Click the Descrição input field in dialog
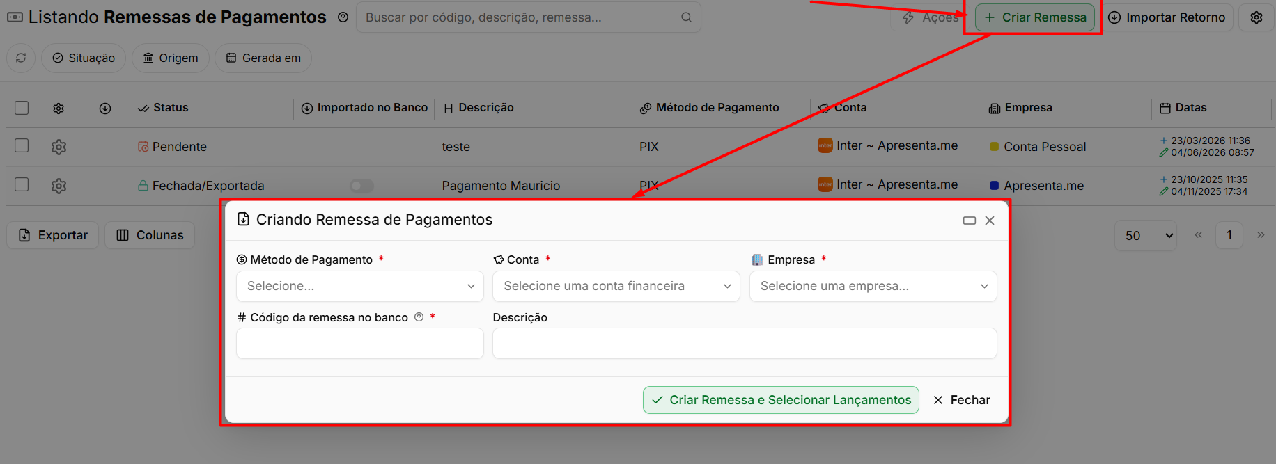Screen dimensions: 1276x464 [x=745, y=344]
